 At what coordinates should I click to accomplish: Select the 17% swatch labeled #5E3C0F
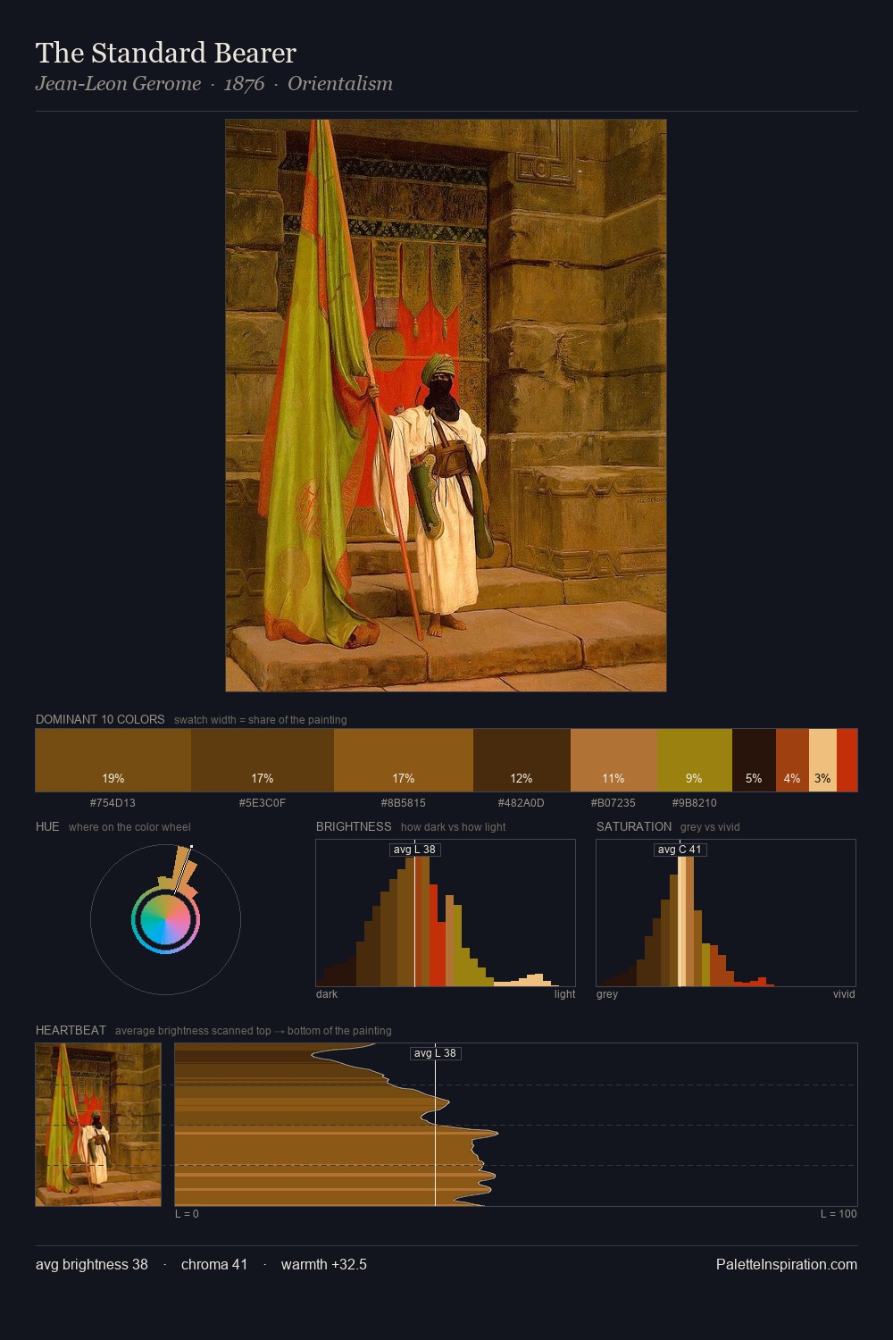[263, 760]
